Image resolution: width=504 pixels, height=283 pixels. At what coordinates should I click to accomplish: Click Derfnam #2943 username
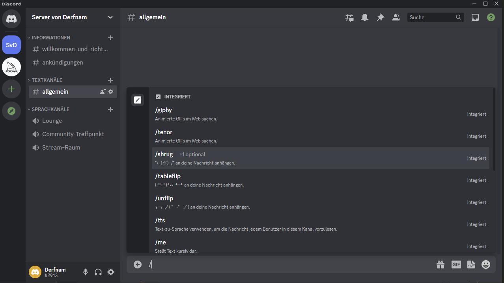(55, 272)
